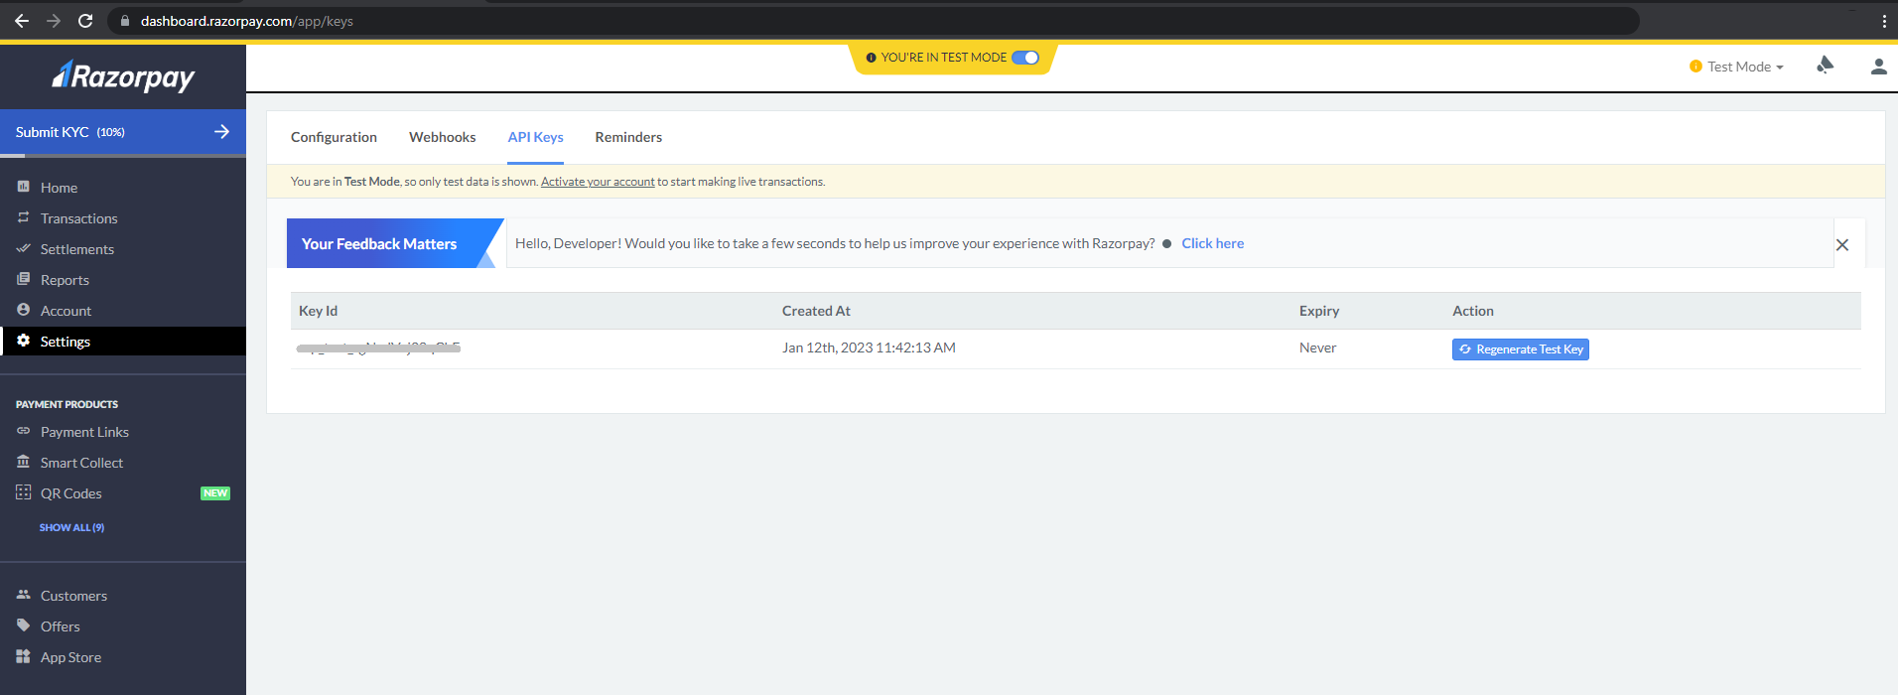Click the NEW badge beside QR Codes
The height and width of the screenshot is (695, 1898).
tap(215, 493)
